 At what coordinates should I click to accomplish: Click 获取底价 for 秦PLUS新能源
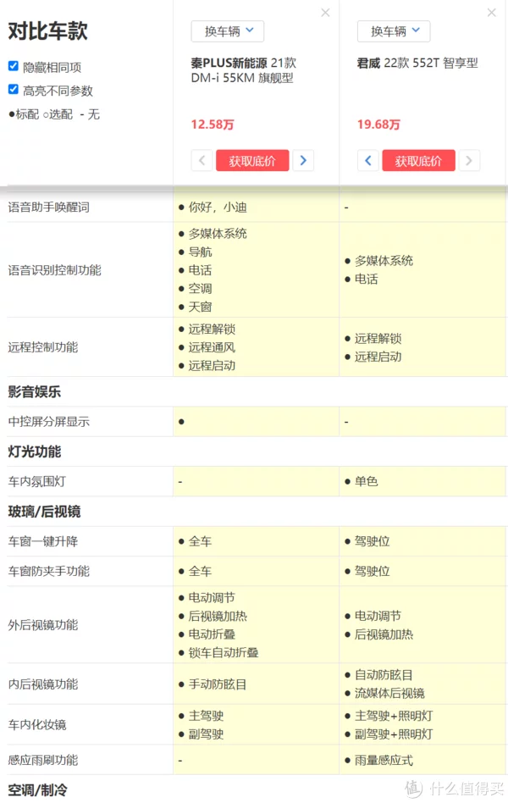tap(252, 161)
